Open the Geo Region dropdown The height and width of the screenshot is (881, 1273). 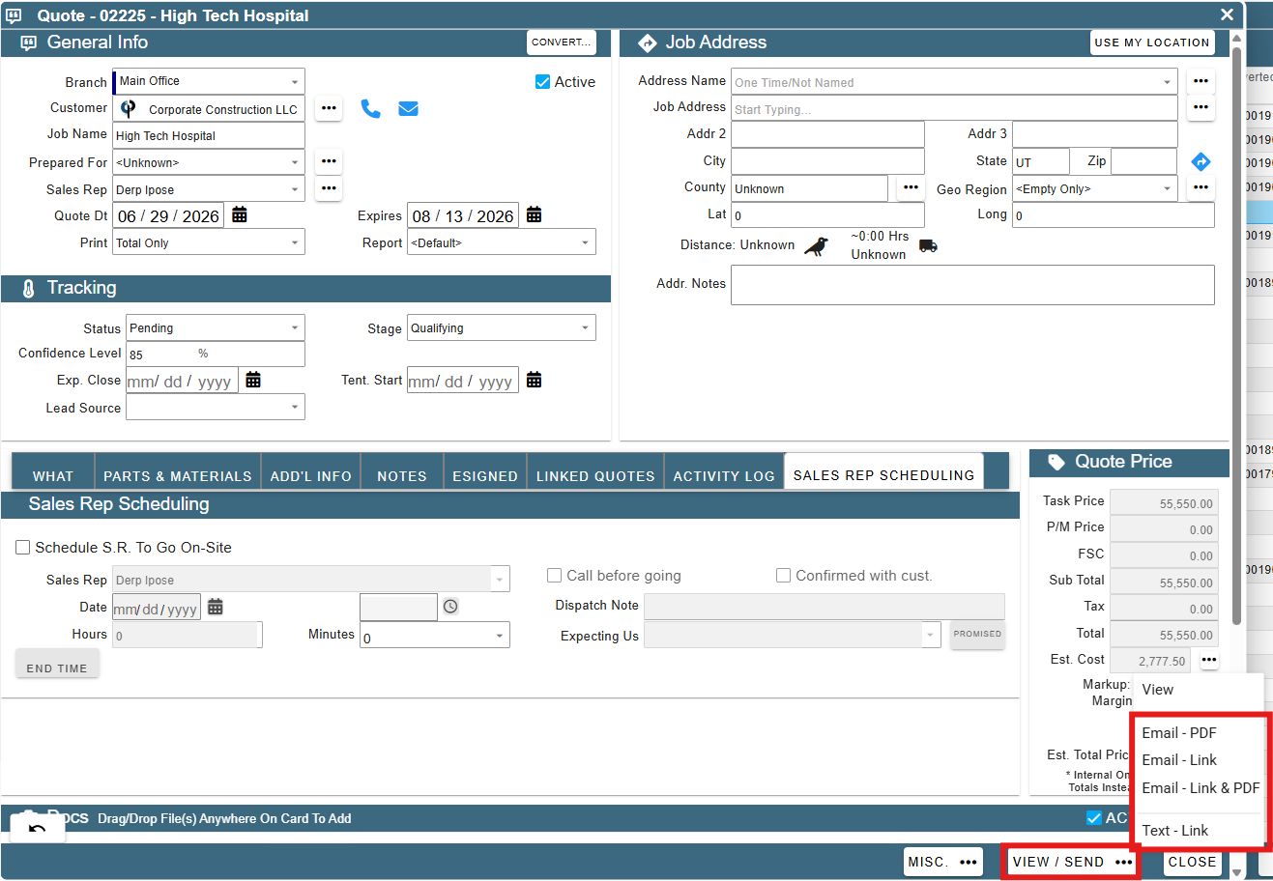pos(1095,188)
